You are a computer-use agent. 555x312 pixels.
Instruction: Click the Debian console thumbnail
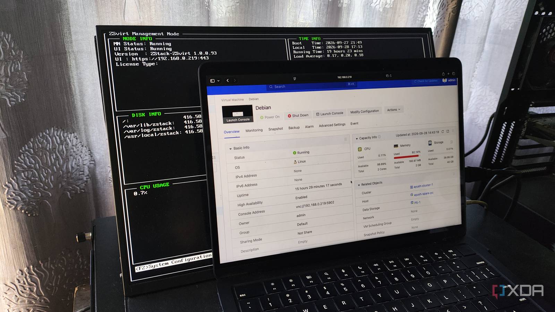(237, 114)
